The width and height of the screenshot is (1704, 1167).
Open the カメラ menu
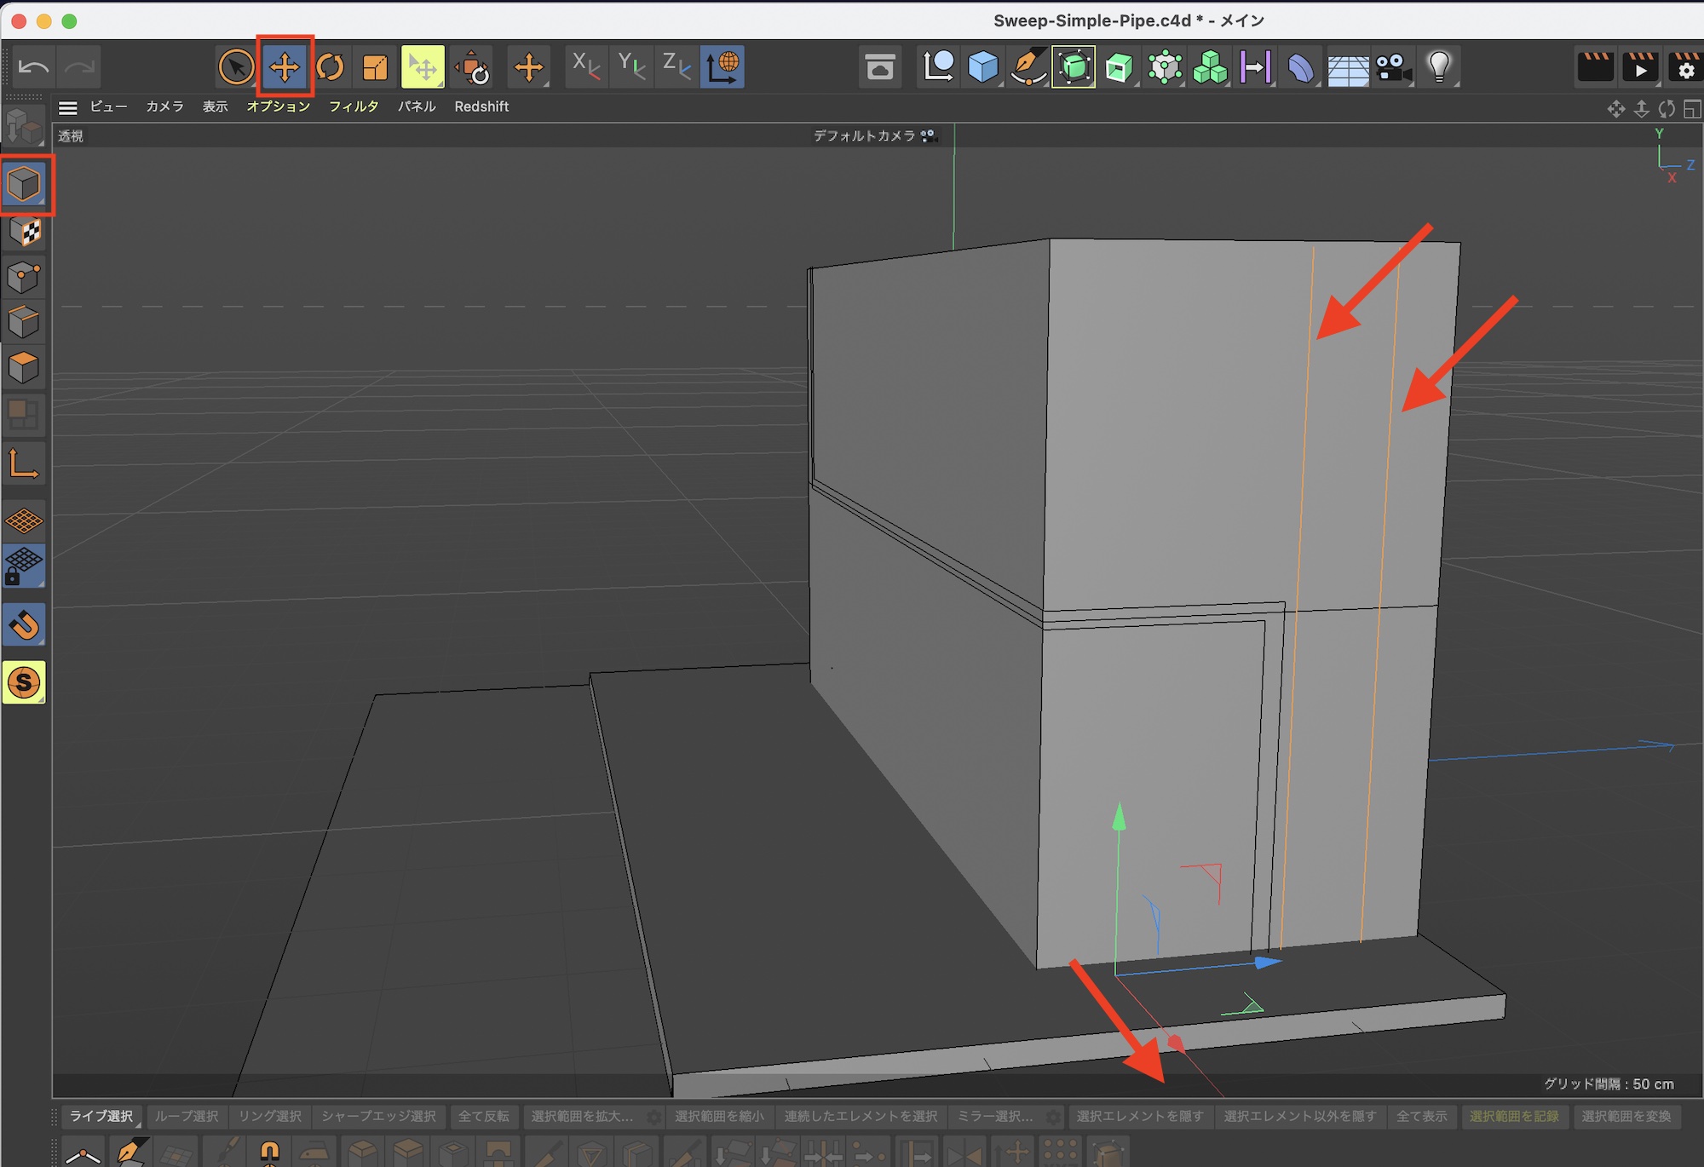pos(164,106)
